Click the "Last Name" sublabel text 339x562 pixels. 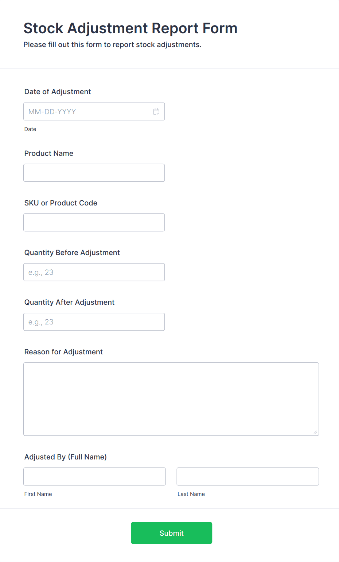[x=191, y=494]
